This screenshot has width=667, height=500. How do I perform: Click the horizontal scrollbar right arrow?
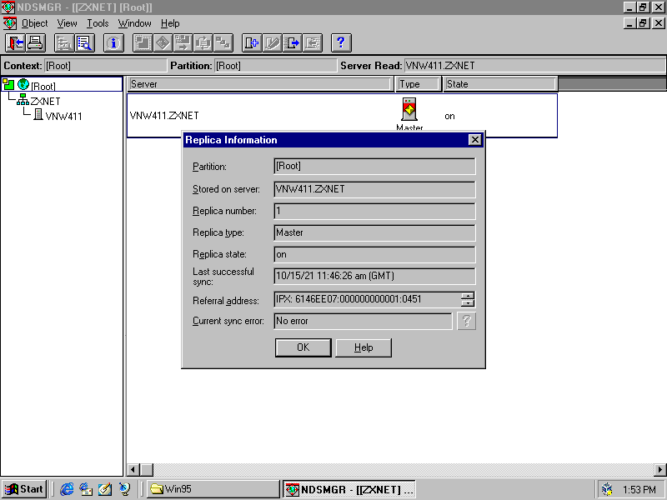tap(659, 469)
